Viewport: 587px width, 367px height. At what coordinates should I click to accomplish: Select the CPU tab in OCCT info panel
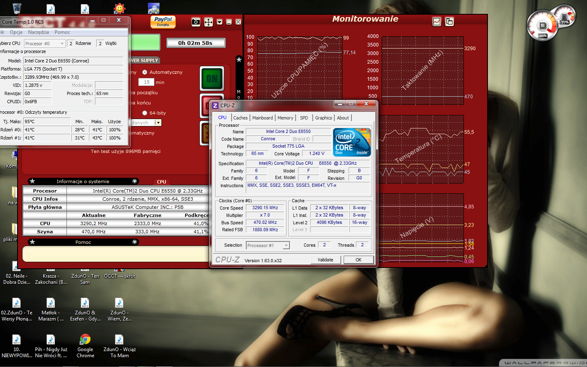pyautogui.click(x=161, y=182)
